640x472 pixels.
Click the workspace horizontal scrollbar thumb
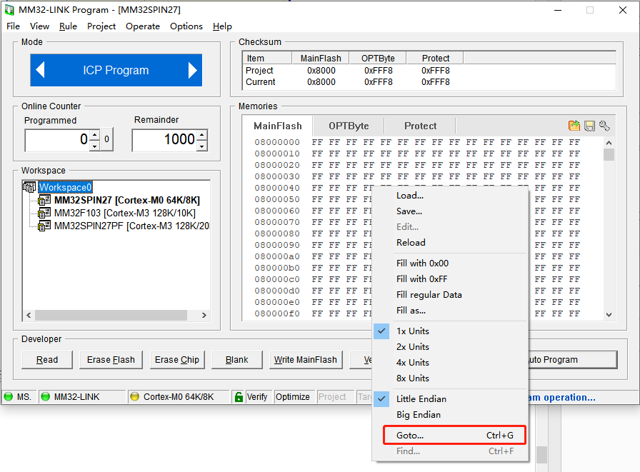click(111, 315)
